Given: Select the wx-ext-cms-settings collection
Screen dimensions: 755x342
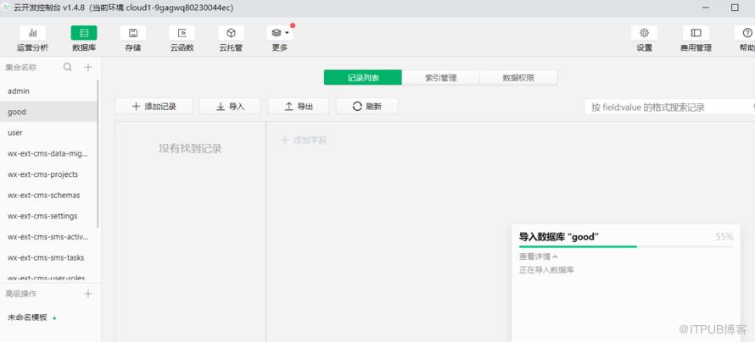Looking at the screenshot, I should click(x=48, y=216).
